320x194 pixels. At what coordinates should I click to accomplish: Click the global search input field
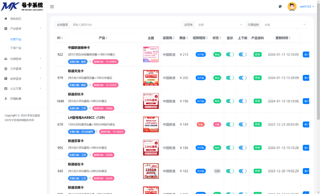(124, 25)
